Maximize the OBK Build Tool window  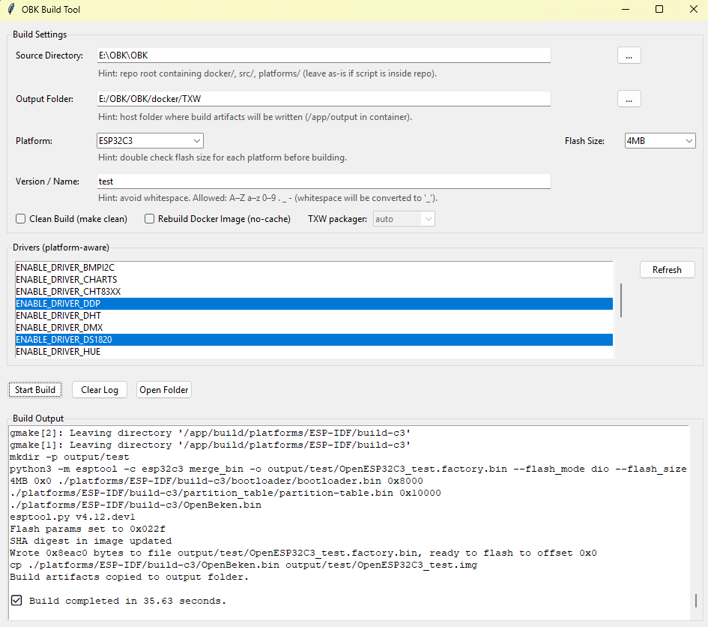pyautogui.click(x=659, y=10)
